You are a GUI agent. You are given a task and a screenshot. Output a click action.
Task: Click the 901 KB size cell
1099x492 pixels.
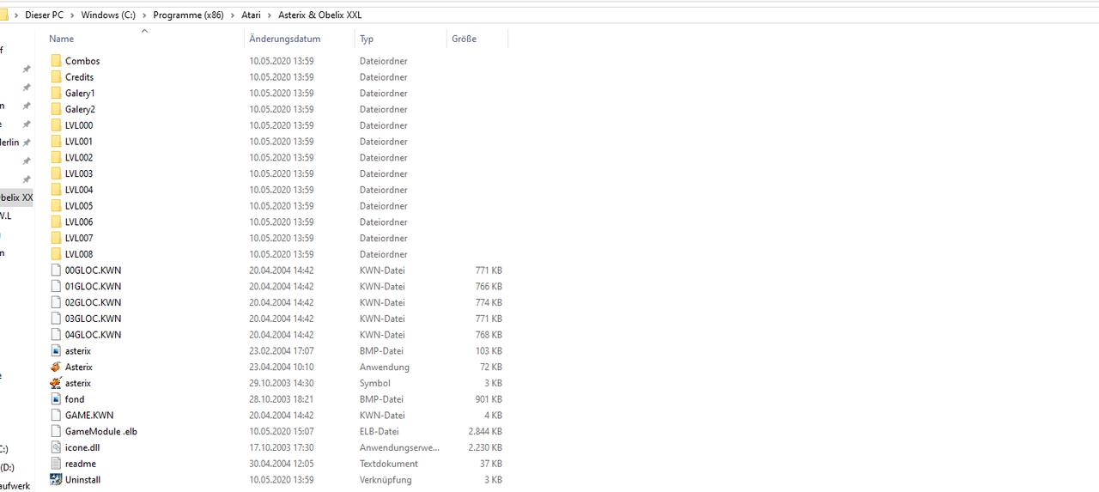(489, 399)
